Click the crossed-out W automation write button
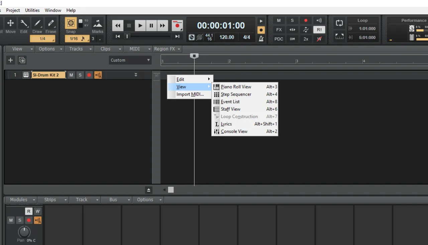The image size is (428, 245). point(319,39)
